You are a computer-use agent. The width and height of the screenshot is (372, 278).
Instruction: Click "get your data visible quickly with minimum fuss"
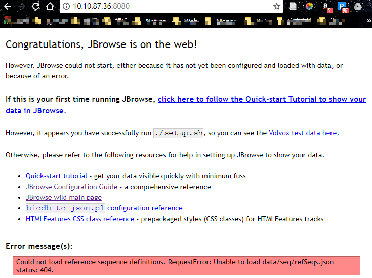coord(170,176)
